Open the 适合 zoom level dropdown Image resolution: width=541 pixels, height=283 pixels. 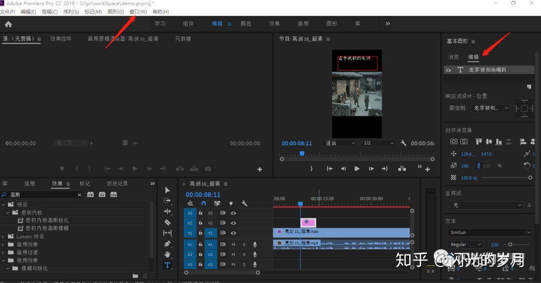pyautogui.click(x=340, y=143)
